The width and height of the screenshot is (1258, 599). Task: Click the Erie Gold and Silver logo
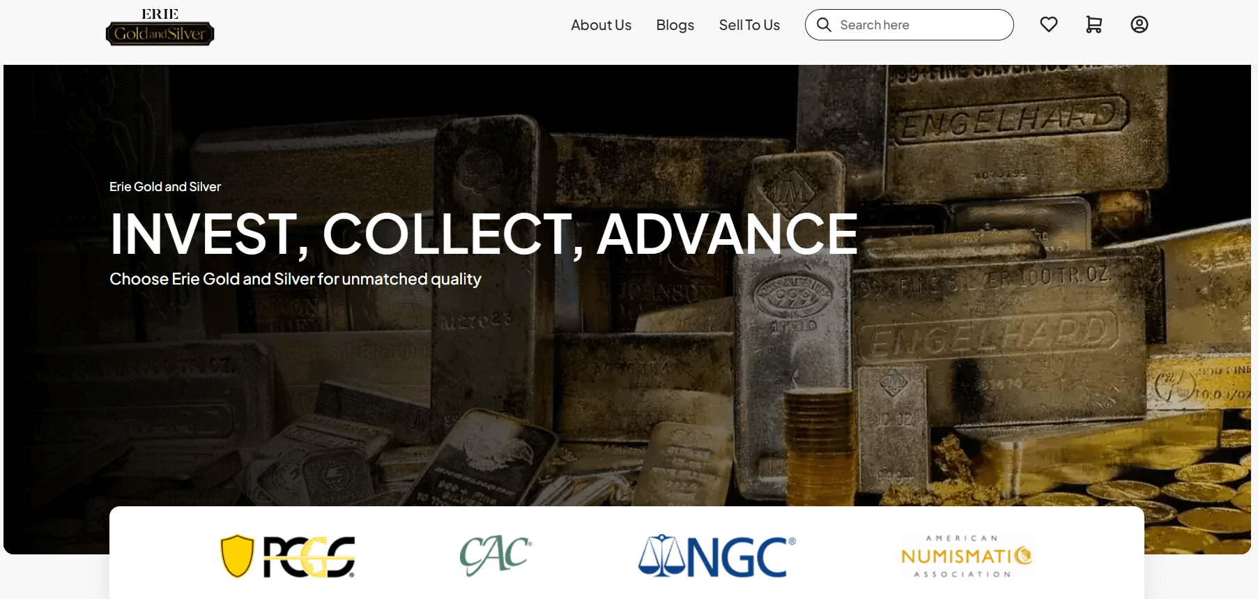[160, 27]
